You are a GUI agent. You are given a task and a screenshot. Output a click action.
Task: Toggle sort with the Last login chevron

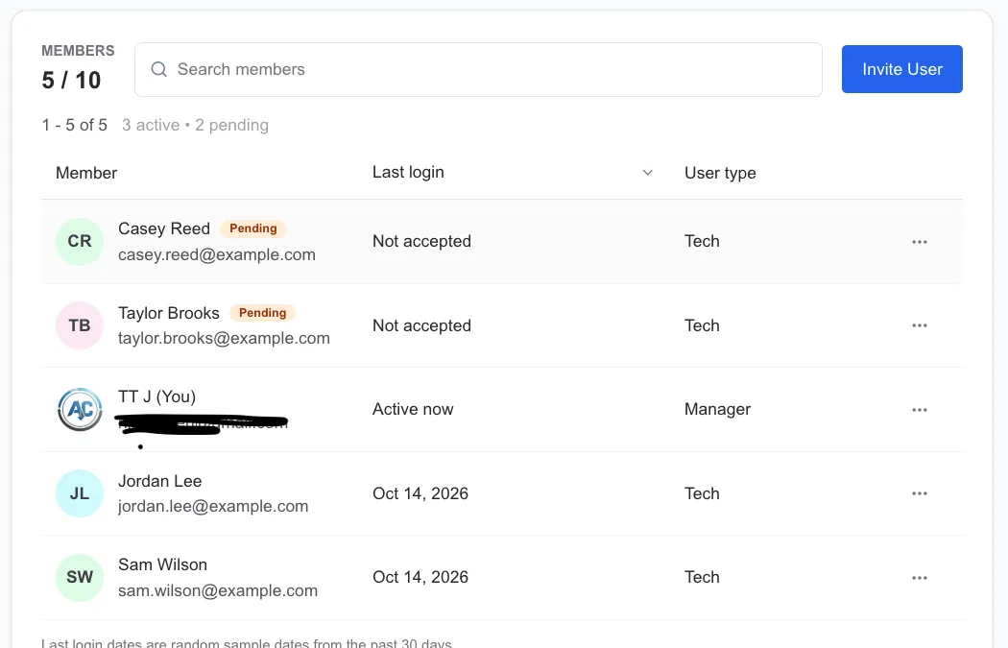tap(647, 172)
